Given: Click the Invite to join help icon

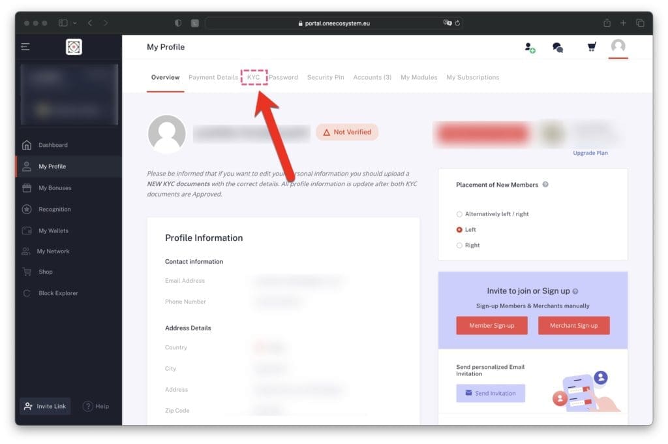Looking at the screenshot, I should pyautogui.click(x=575, y=291).
